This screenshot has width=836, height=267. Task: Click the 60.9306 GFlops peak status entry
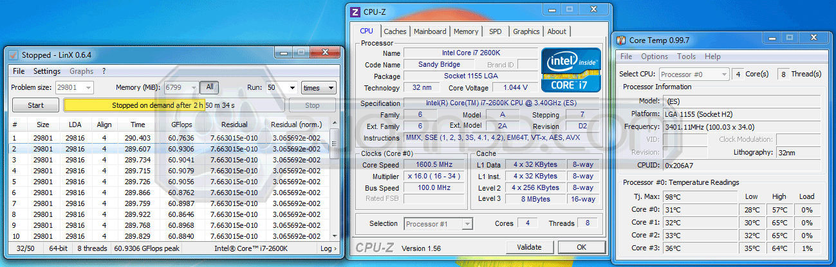(x=147, y=248)
